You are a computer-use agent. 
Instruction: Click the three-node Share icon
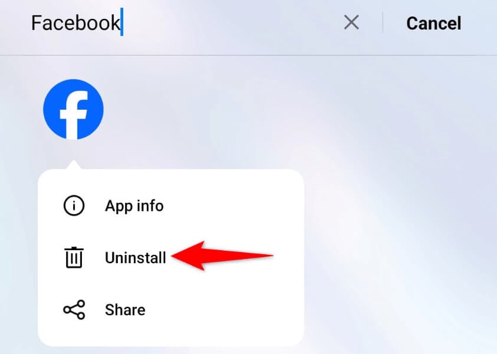pos(74,309)
